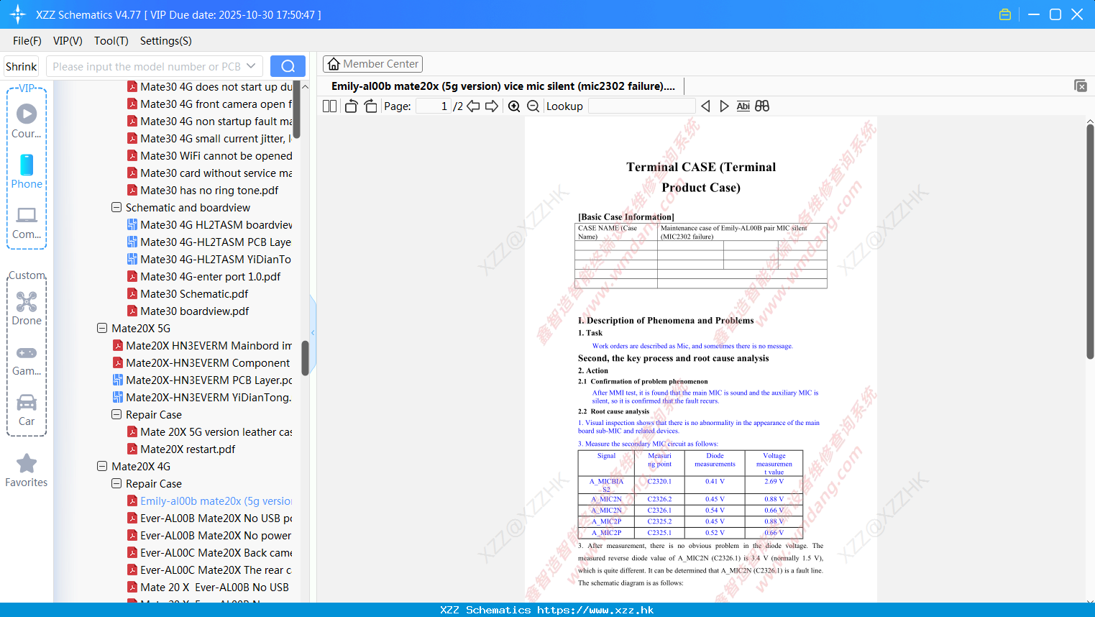Open the xzz.hk link in status bar
The height and width of the screenshot is (617, 1095).
pyautogui.click(x=595, y=610)
